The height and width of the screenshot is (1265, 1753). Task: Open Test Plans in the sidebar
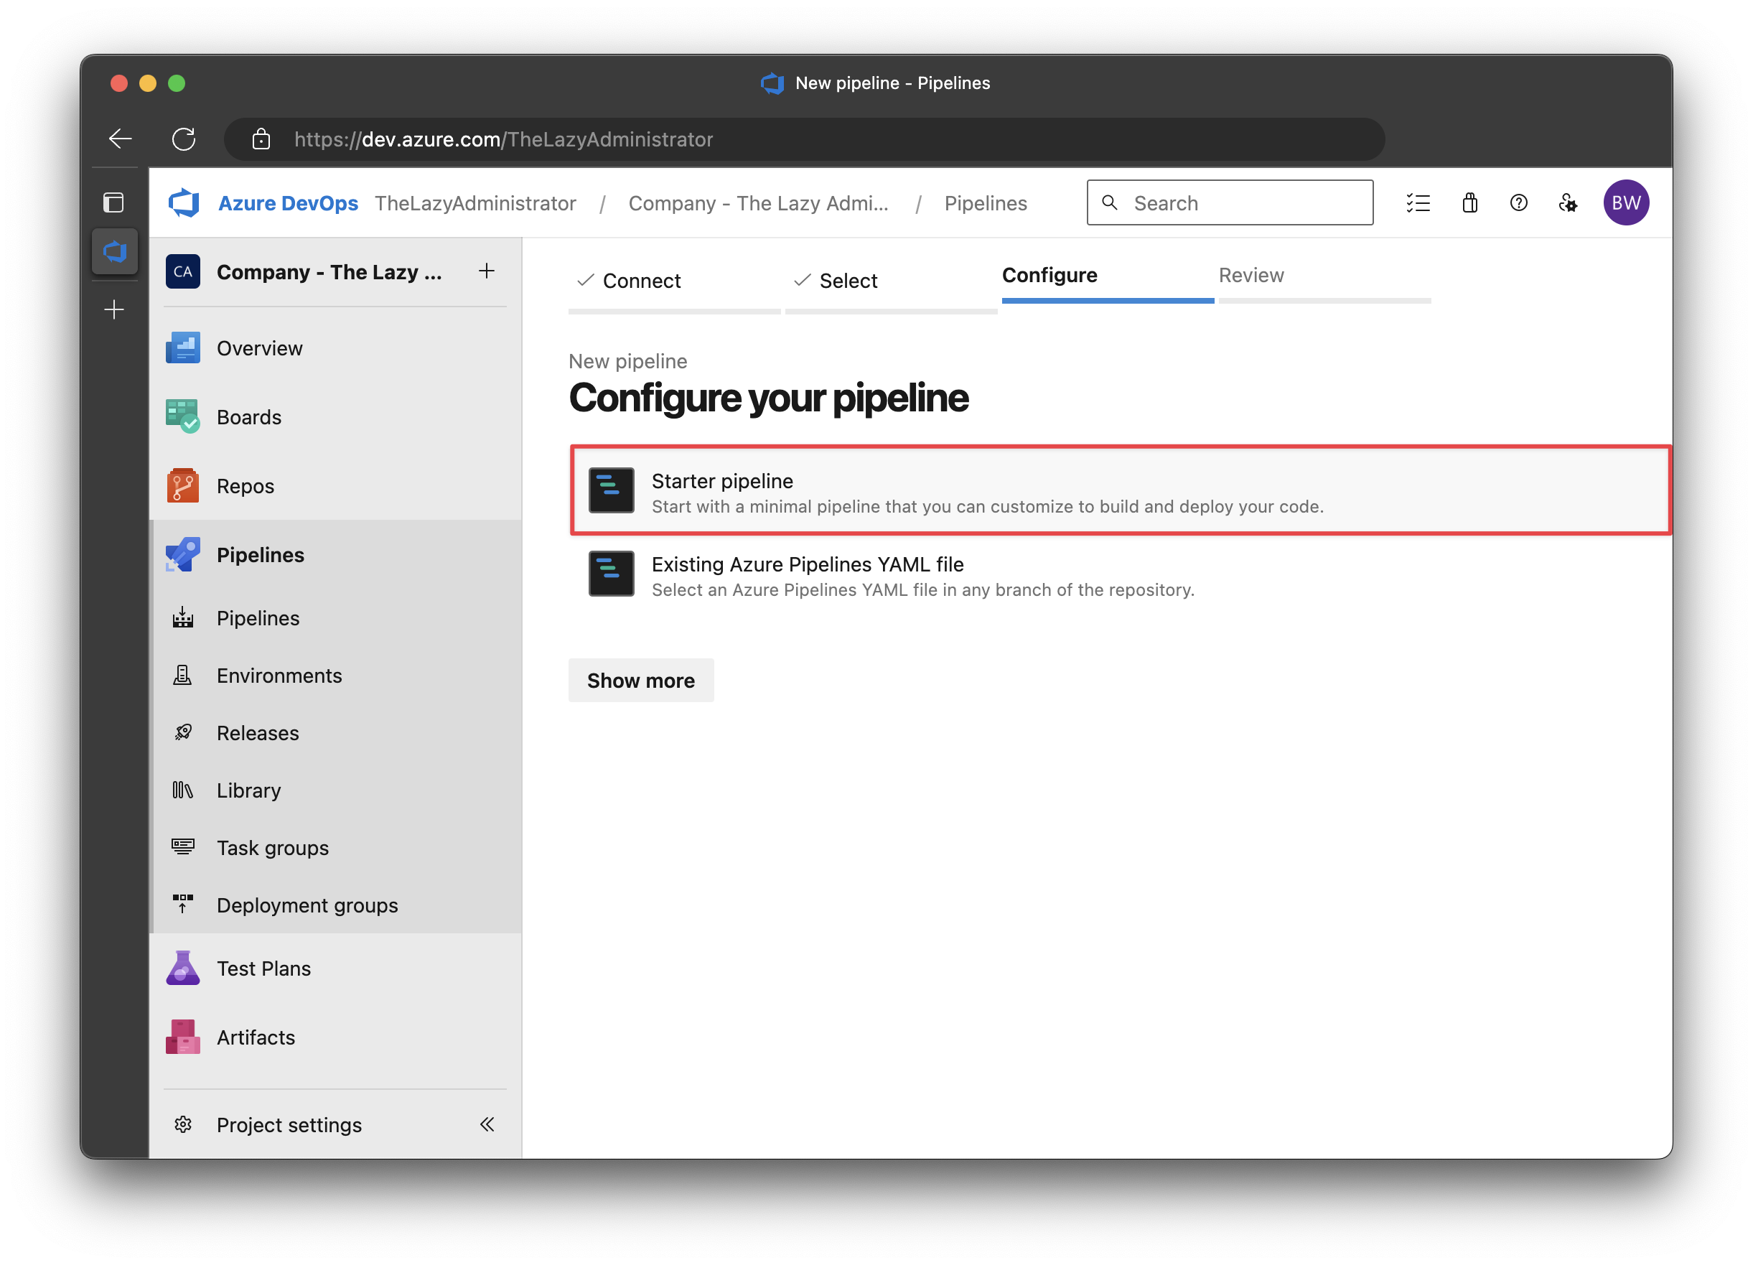(x=336, y=968)
